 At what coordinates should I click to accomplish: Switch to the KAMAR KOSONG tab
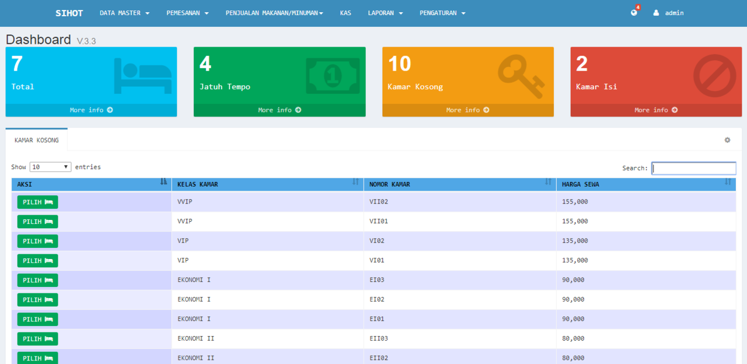36,139
